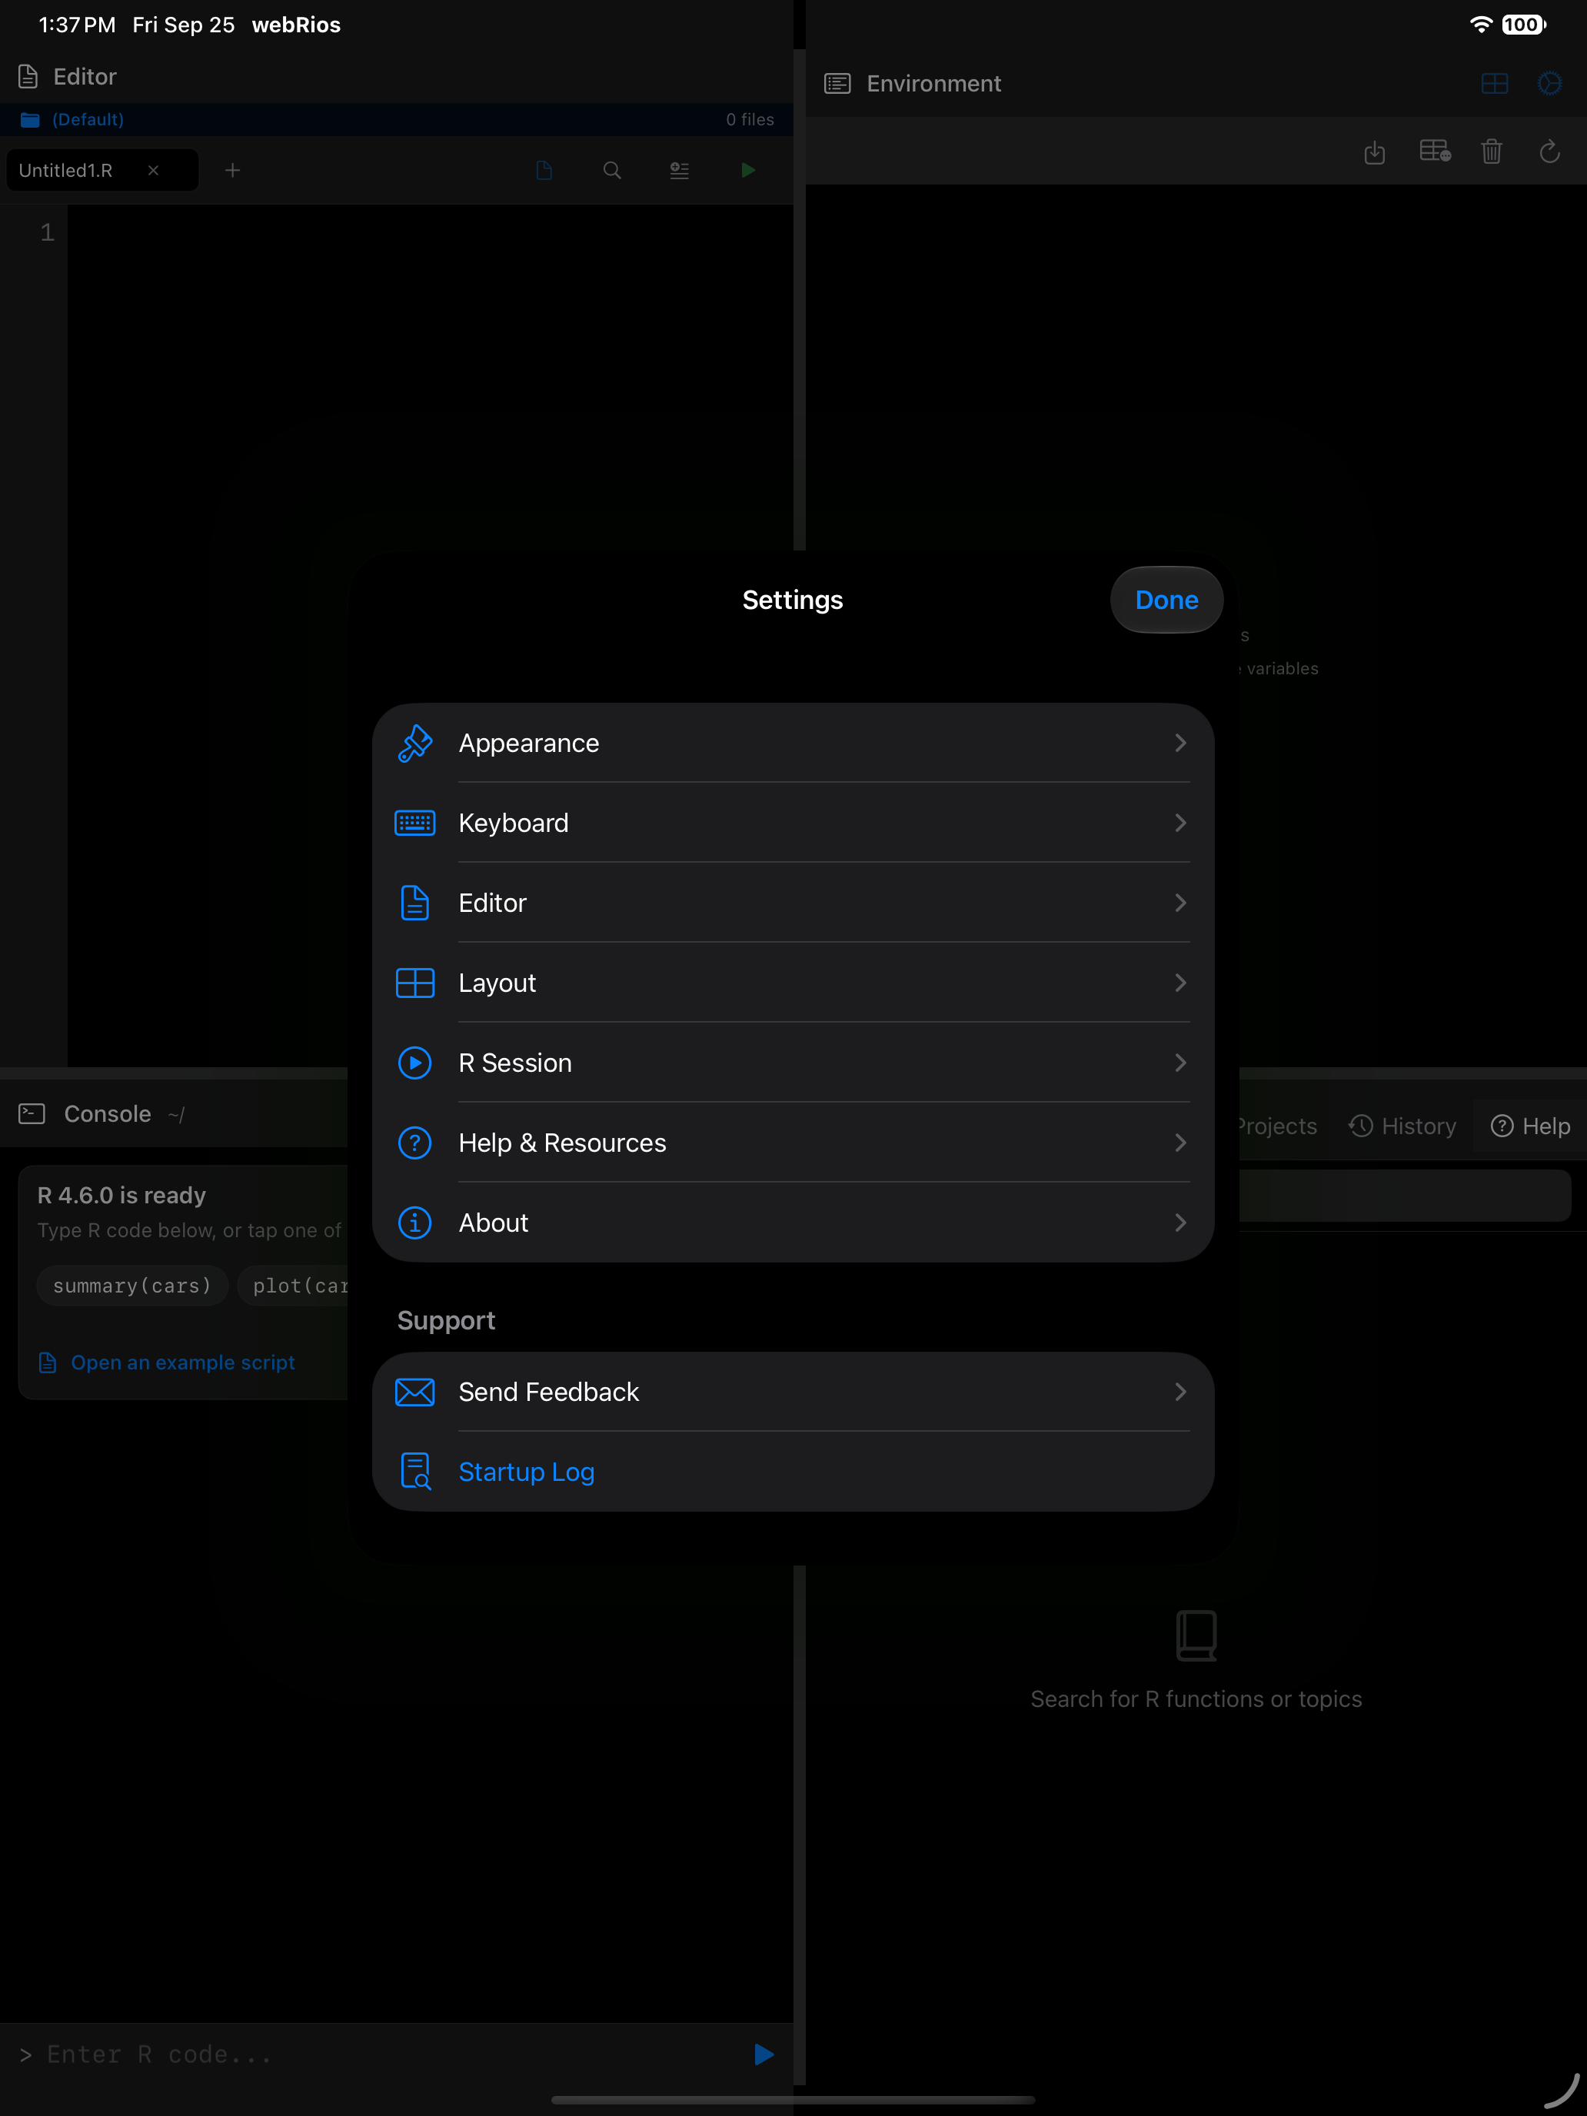Tap the Send Feedback envelope icon
This screenshot has width=1587, height=2116.
tap(414, 1392)
